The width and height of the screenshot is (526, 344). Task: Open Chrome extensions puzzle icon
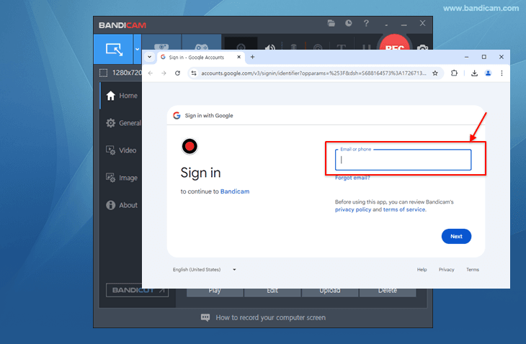pos(454,73)
